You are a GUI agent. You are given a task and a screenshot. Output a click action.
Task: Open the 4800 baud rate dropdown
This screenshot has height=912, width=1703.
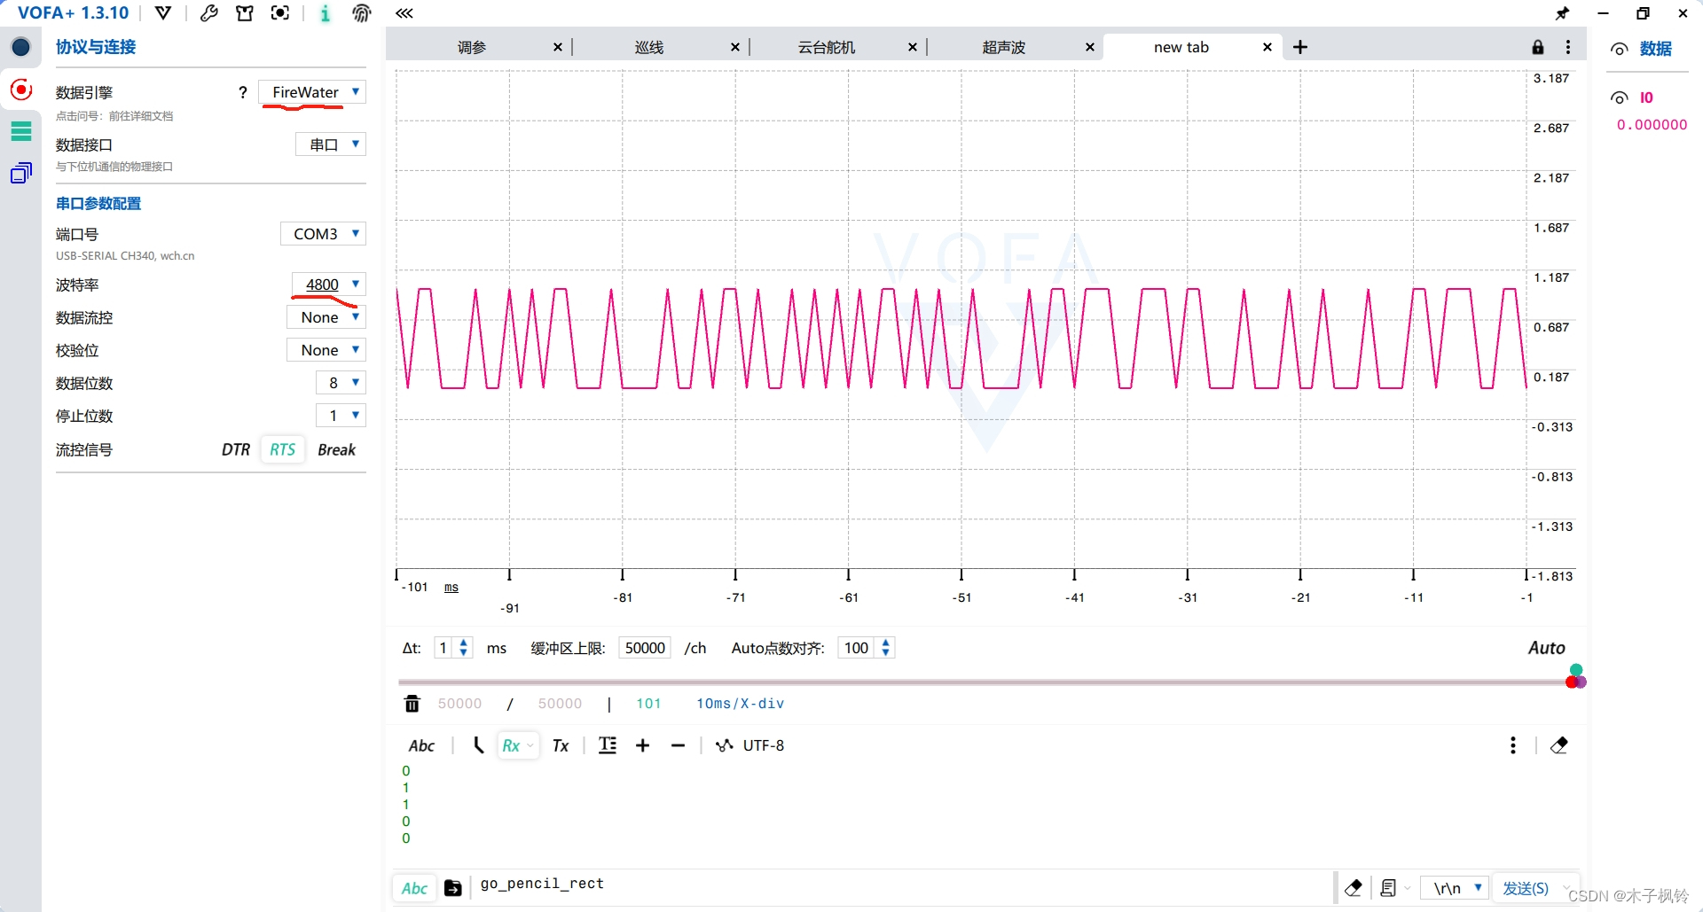click(327, 284)
